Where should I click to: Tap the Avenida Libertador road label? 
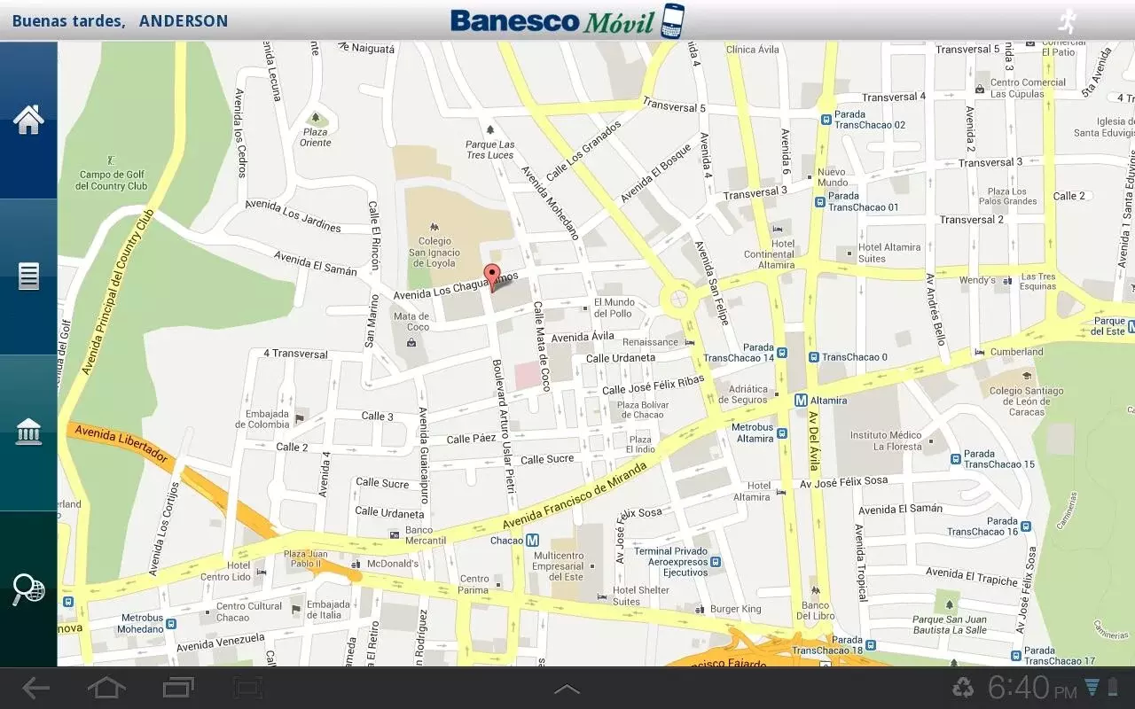click(x=121, y=443)
